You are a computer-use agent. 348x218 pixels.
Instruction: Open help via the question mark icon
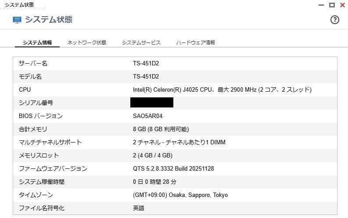coord(335,20)
